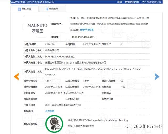
Task: Select international class value 41
Action: (122, 44)
